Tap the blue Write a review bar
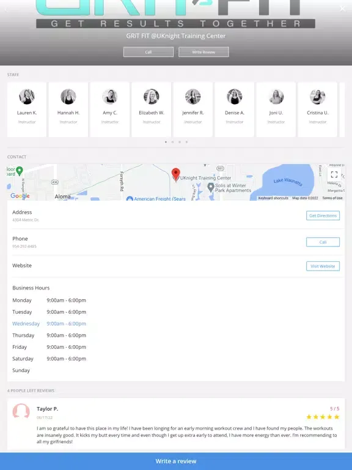The height and width of the screenshot is (470, 352). [x=176, y=461]
